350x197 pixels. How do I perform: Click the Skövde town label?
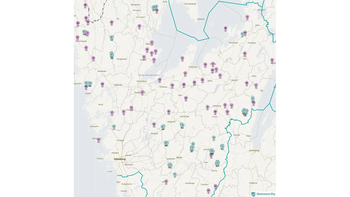click(235, 80)
